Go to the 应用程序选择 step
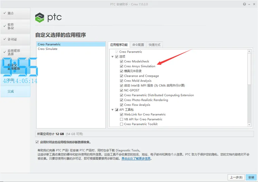258x182 pixels. coord(15,52)
